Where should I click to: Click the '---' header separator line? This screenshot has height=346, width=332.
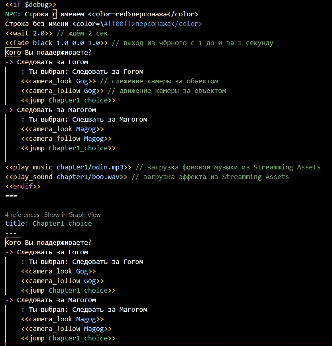tap(11, 233)
